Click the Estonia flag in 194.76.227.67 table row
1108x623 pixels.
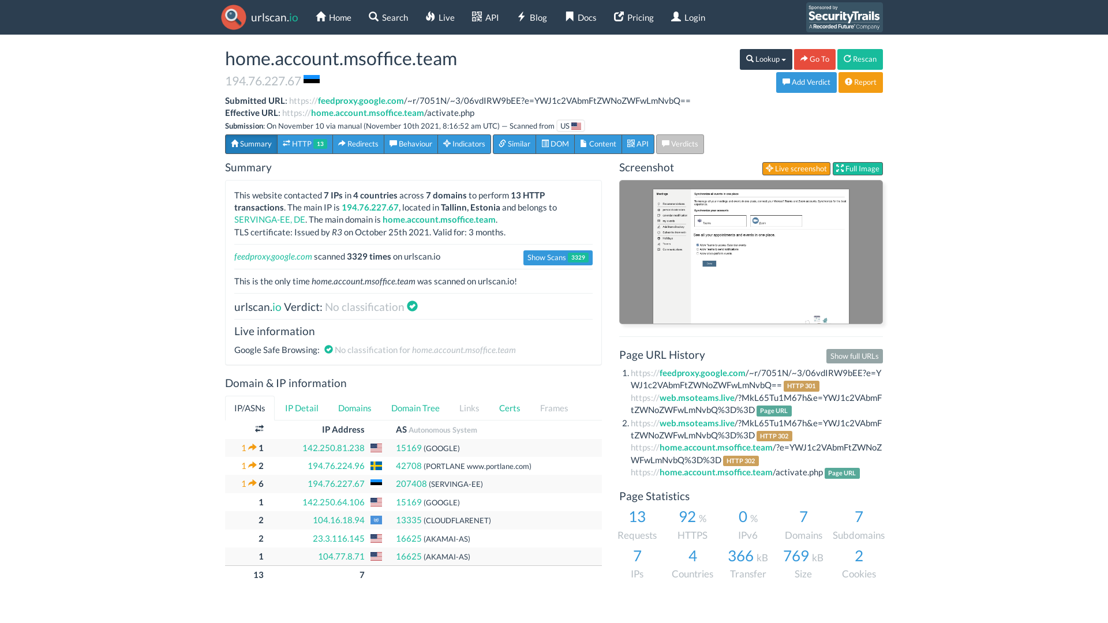(376, 483)
